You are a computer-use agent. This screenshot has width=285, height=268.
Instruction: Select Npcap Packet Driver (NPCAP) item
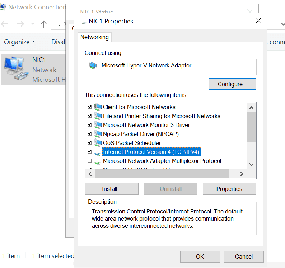[141, 134]
